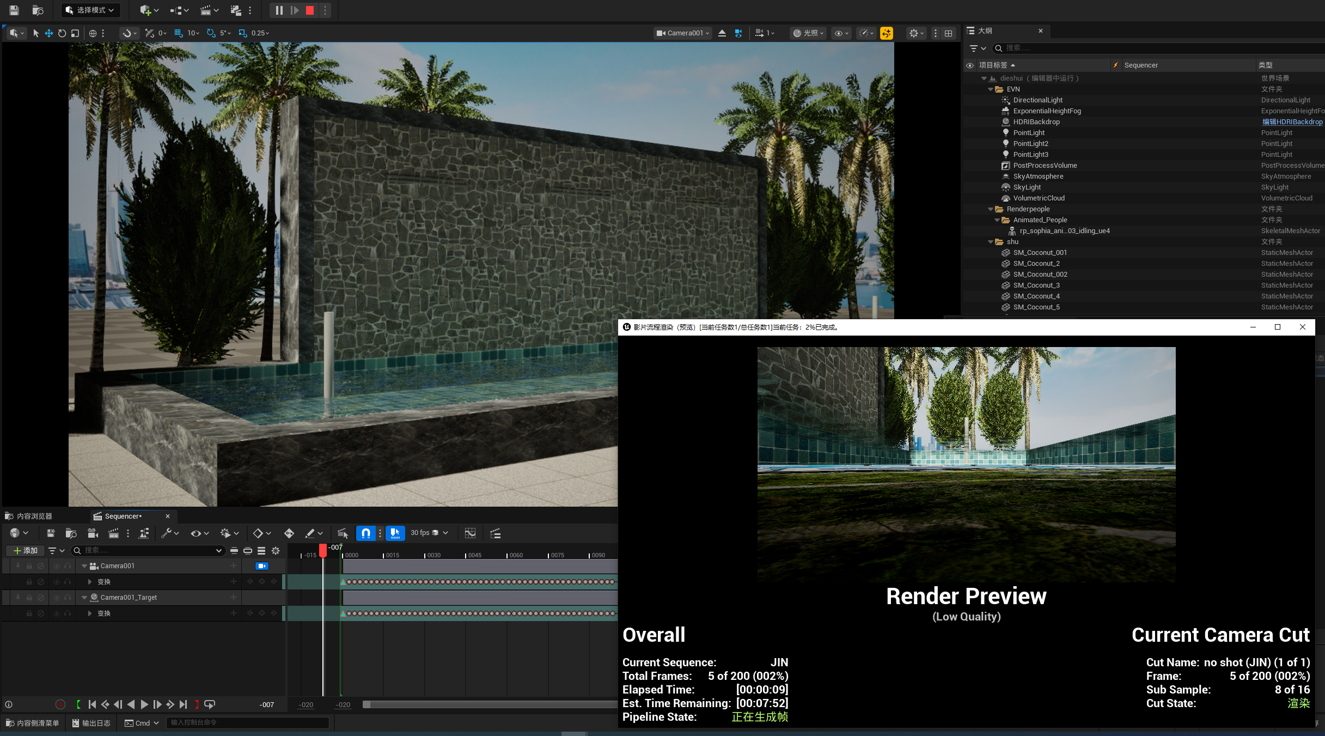Toggle the Camera001 camera lock button
1325x736 pixels.
(x=262, y=566)
